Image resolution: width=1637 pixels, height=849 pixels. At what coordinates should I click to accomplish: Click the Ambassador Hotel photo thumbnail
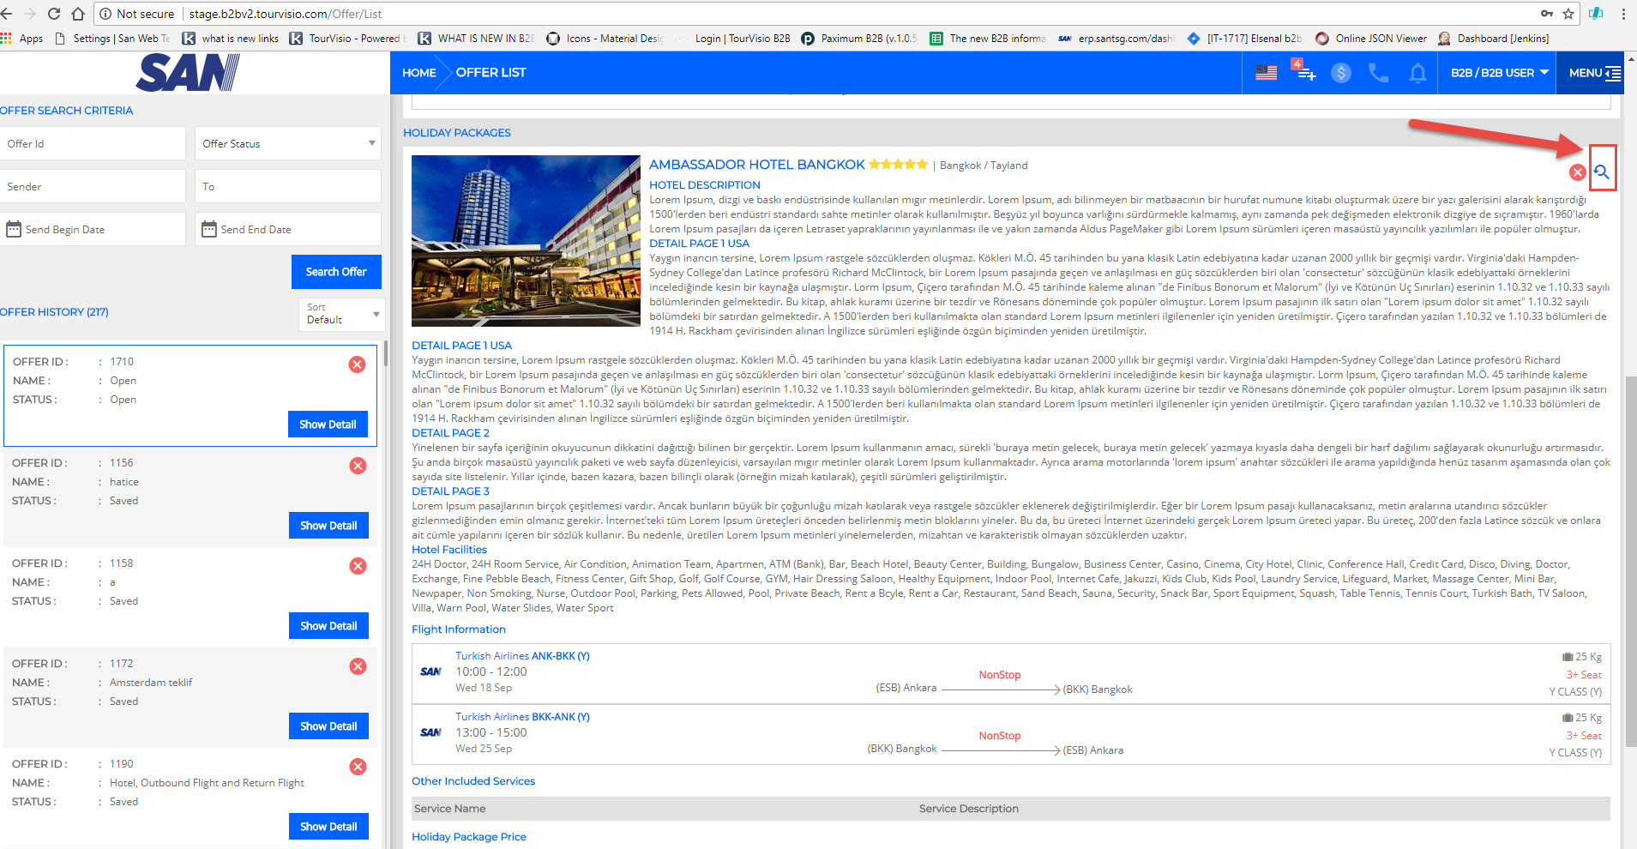click(x=526, y=241)
